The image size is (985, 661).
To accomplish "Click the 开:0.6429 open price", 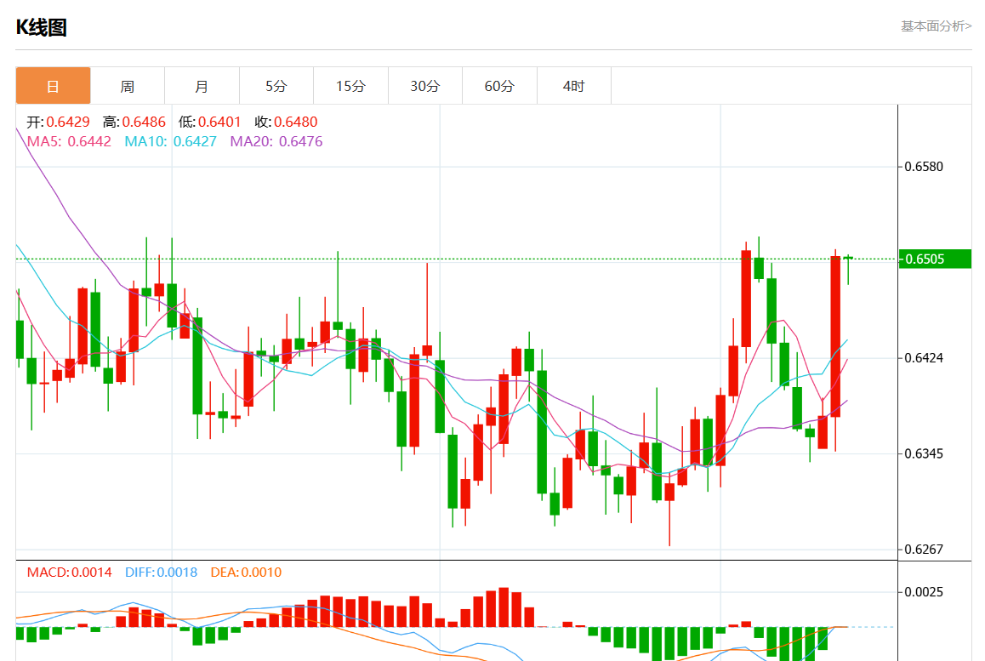I will (x=58, y=122).
